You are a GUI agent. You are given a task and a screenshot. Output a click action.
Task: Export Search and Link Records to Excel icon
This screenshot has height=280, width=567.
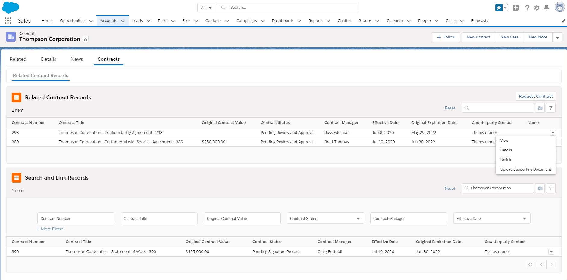(540, 188)
